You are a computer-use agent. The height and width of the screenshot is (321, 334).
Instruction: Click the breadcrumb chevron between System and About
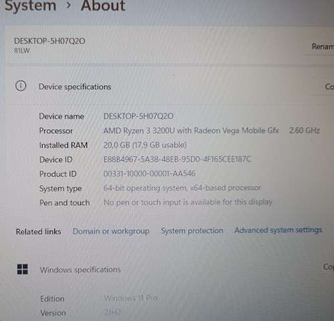69,5
